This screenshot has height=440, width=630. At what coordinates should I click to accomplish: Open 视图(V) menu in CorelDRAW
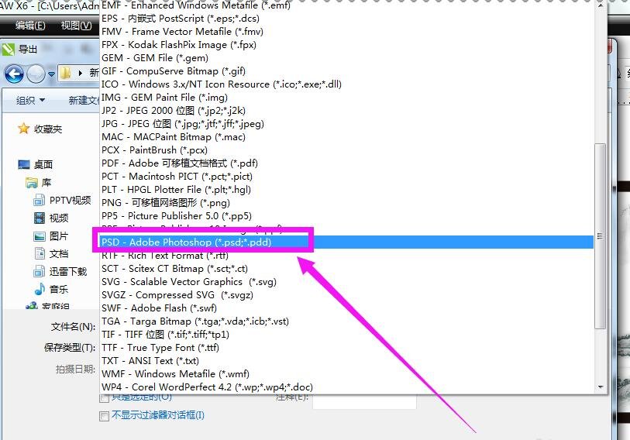coord(76,26)
